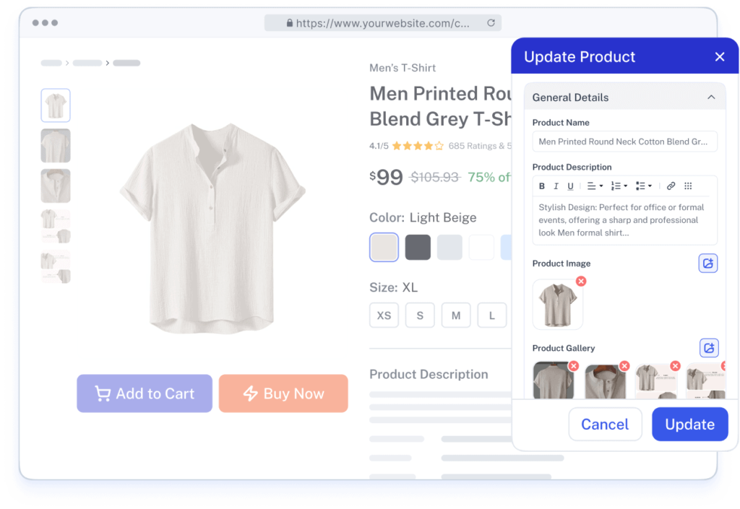Screen dimensions: 740x509
Task: Collapse the General Details section
Action: pyautogui.click(x=711, y=97)
